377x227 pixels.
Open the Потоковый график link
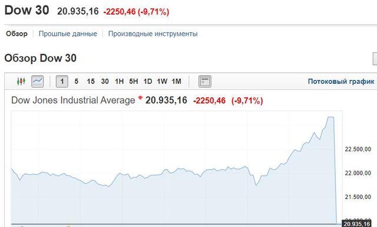tap(341, 82)
